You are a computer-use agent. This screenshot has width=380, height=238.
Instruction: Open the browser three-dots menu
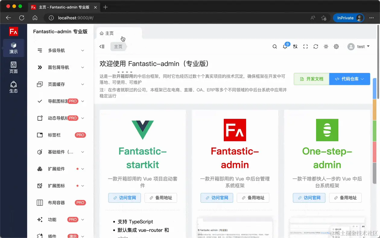click(x=372, y=18)
